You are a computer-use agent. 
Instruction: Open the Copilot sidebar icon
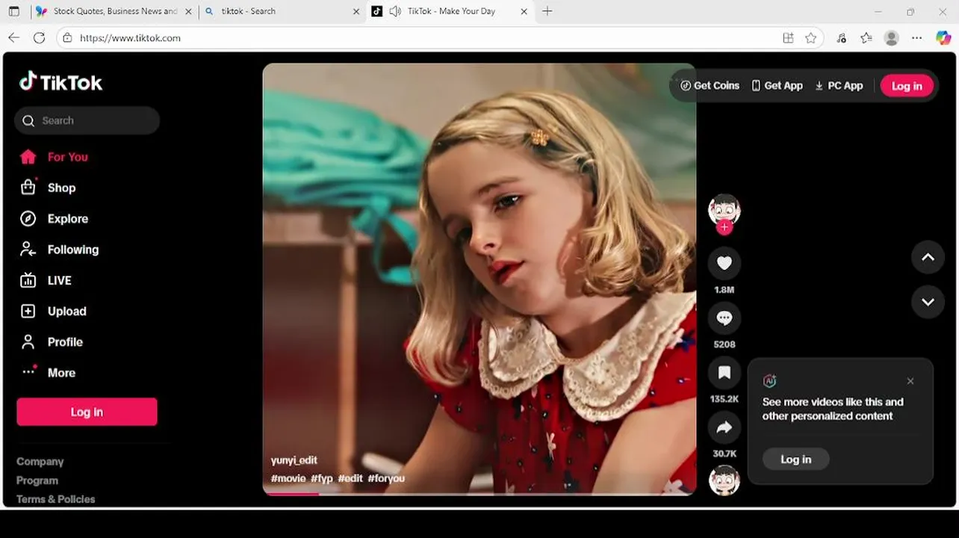943,38
